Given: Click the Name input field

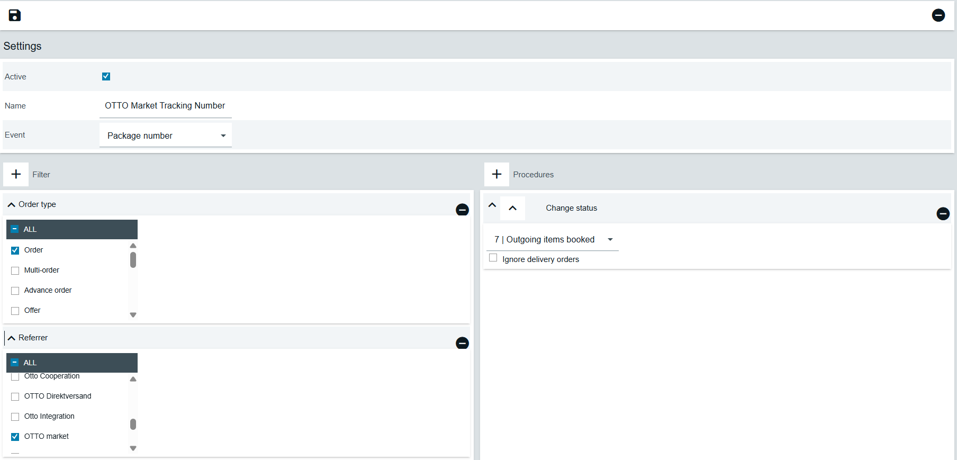Looking at the screenshot, I should tap(165, 106).
